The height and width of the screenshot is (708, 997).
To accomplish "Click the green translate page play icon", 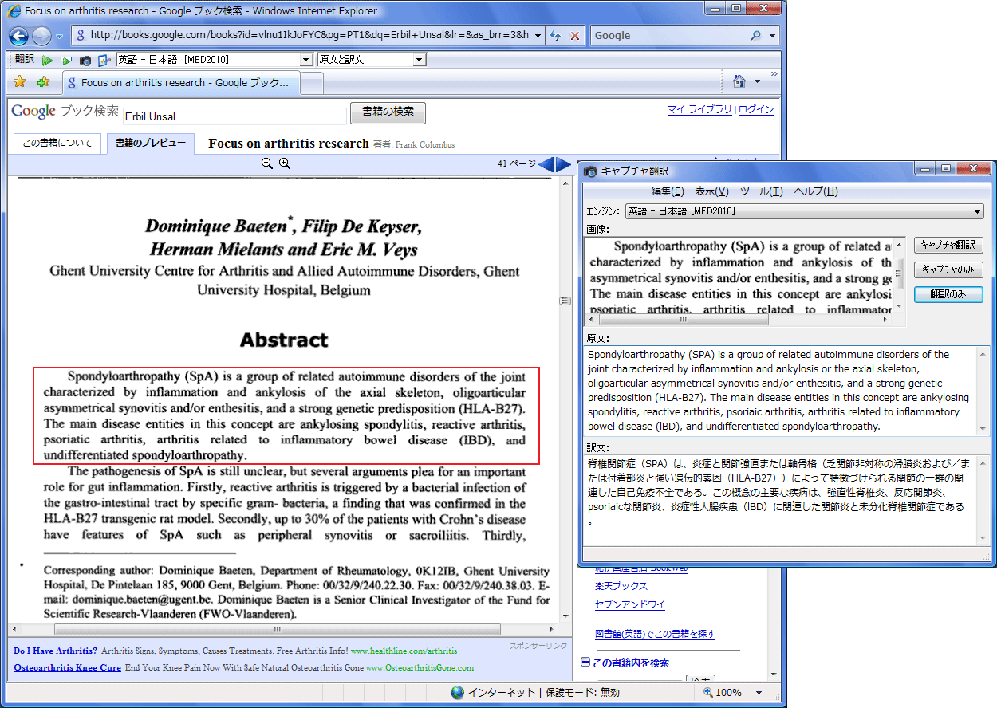I will [x=47, y=60].
